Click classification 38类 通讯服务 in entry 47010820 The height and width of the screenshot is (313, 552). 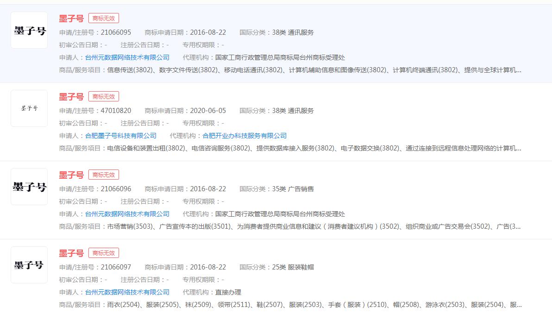pos(293,111)
